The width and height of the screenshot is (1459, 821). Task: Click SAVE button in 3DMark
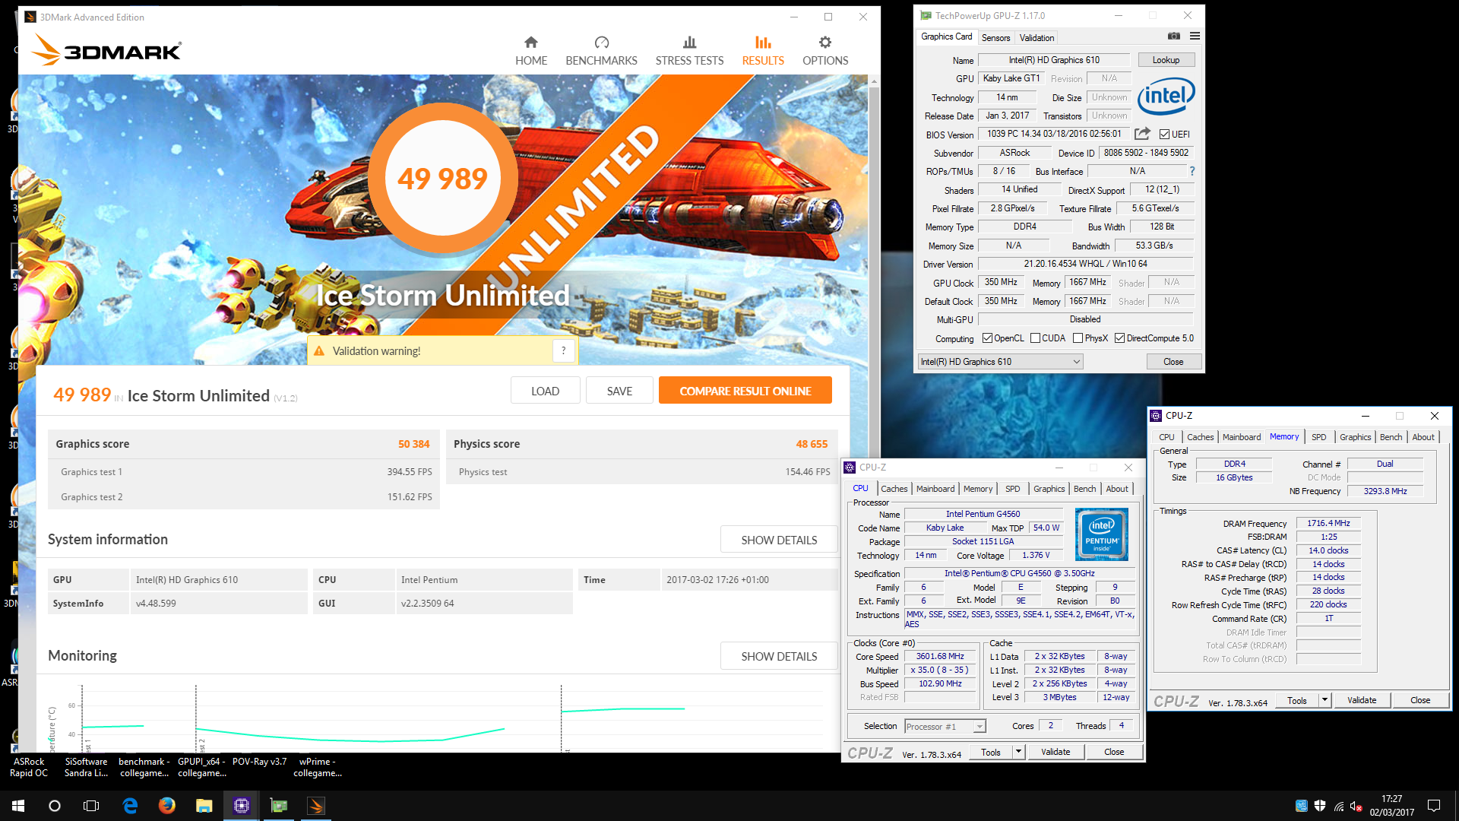pos(619,391)
